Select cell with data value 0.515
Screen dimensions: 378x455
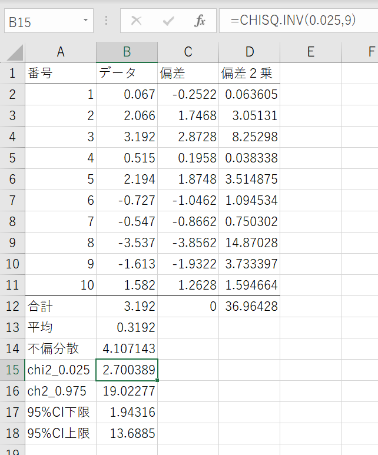127,158
